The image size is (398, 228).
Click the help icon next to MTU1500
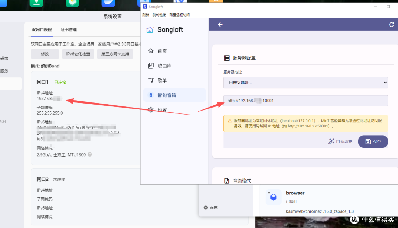(90, 154)
